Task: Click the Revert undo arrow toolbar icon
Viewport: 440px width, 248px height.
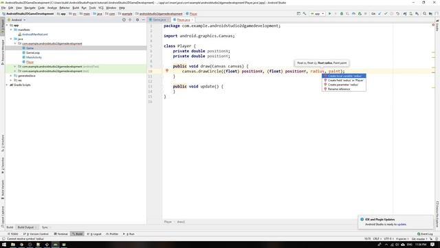Action: pos(397,14)
